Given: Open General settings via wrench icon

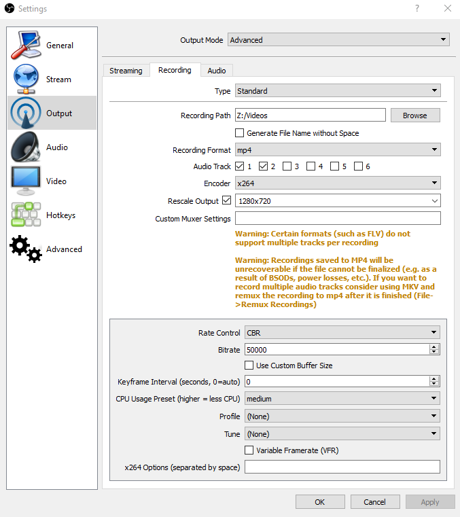Looking at the screenshot, I should tap(26, 45).
